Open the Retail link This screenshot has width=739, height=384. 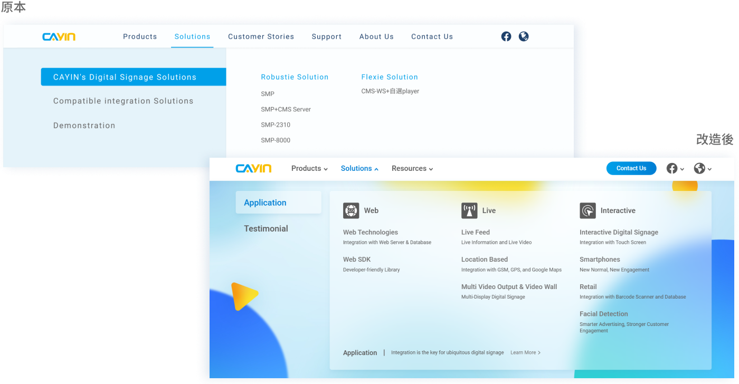tap(588, 287)
